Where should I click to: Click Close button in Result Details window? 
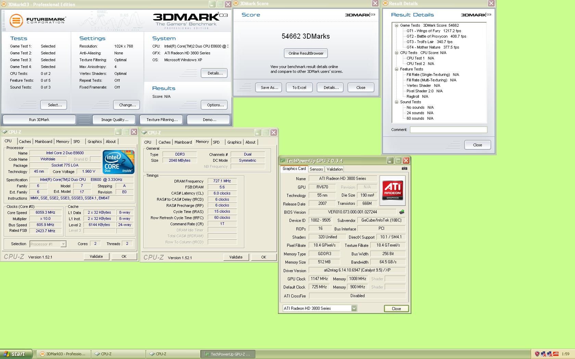tap(477, 145)
